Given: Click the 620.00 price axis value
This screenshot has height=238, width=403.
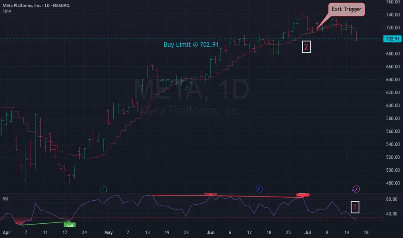Looking at the screenshot, I should 393,92.
